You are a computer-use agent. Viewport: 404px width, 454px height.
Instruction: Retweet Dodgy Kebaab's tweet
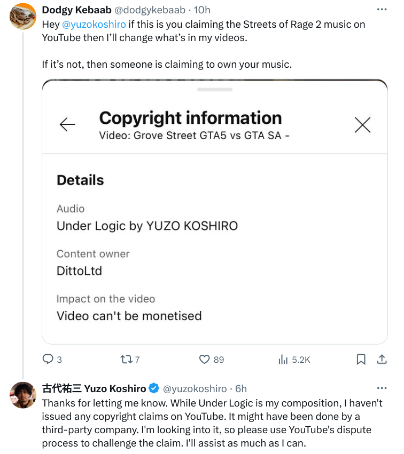click(x=126, y=360)
